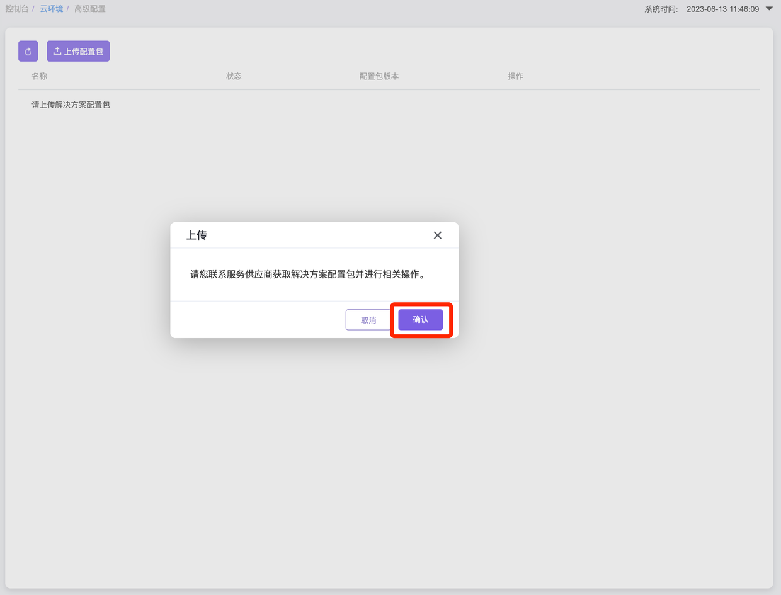Click the refresh icon button
The width and height of the screenshot is (781, 595).
[28, 52]
